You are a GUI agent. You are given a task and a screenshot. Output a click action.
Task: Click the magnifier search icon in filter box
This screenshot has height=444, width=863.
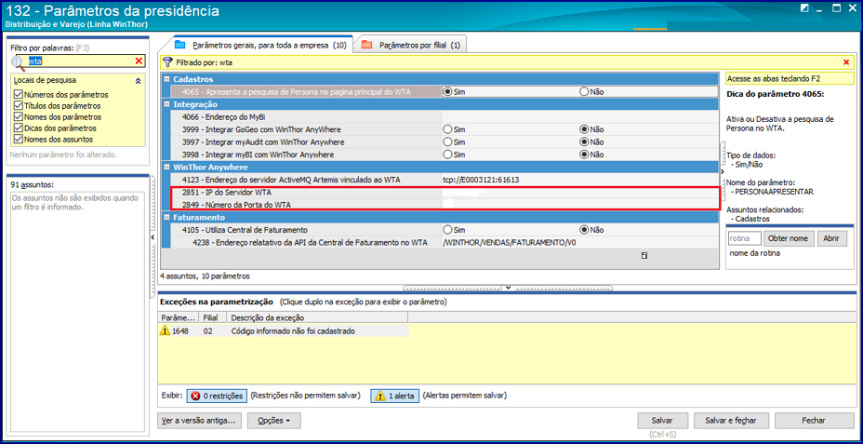19,62
